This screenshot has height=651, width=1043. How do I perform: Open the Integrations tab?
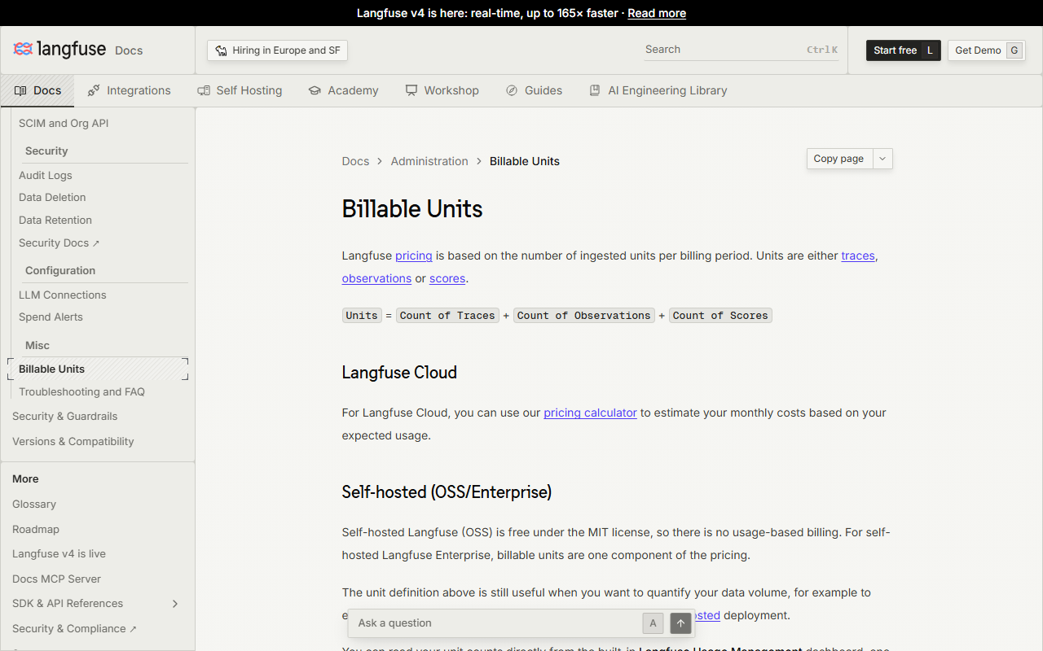tap(129, 90)
